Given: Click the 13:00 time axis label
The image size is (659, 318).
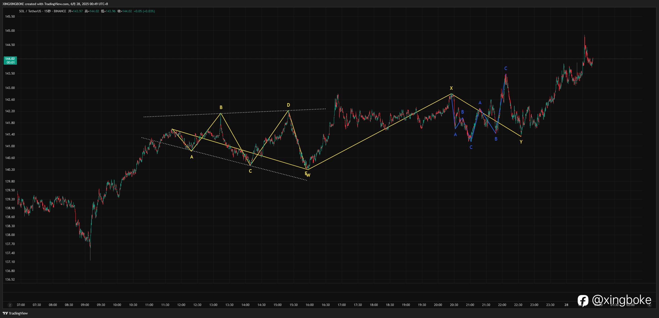Looking at the screenshot, I should coord(213,305).
